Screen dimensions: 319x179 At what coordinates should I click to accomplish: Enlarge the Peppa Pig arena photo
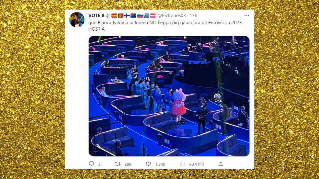tap(169, 96)
